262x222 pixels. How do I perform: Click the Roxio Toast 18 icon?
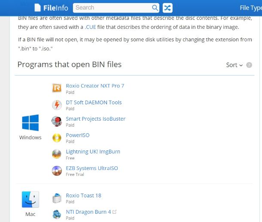(x=57, y=198)
